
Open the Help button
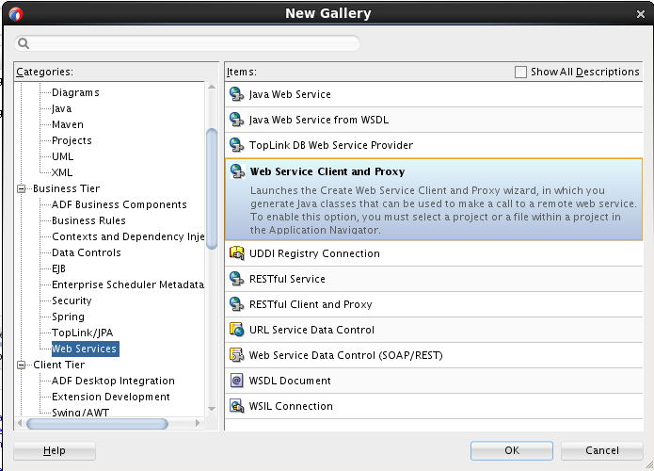[x=55, y=450]
